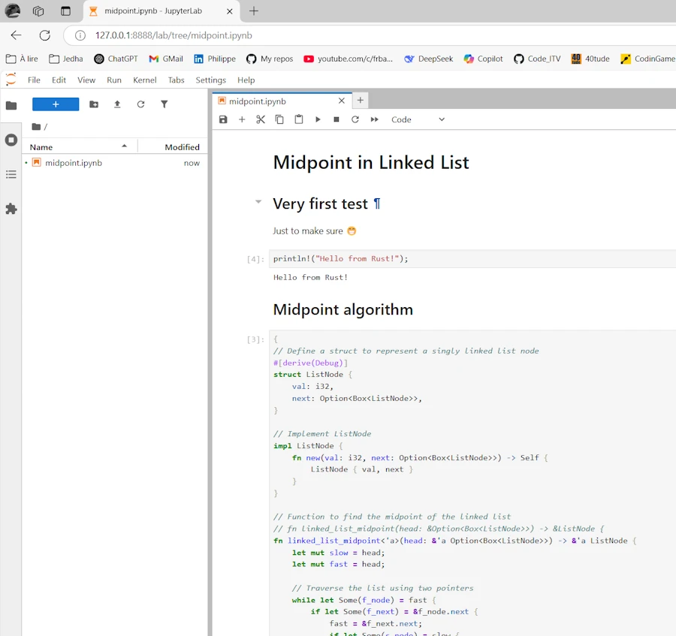Image resolution: width=676 pixels, height=636 pixels.
Task: Interrupt the kernel with the stop icon
Action: 336,119
